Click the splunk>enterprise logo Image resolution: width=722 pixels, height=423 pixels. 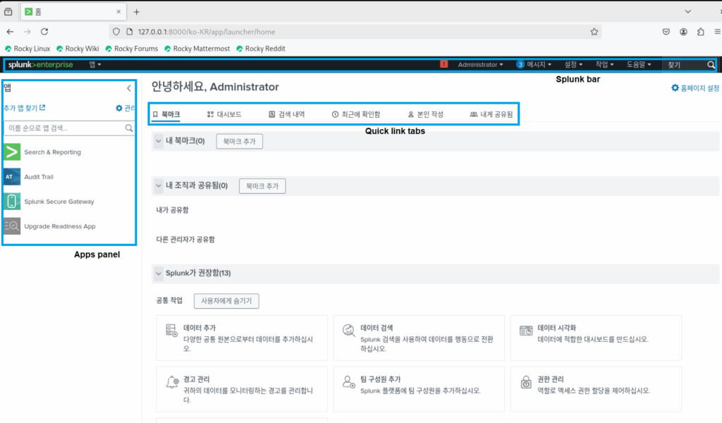pos(40,64)
